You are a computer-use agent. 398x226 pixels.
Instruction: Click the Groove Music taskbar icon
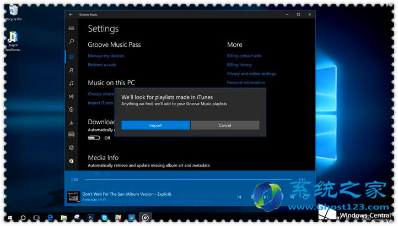tap(146, 218)
